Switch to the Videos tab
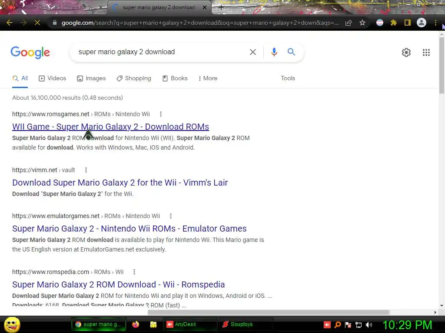The width and height of the screenshot is (445, 333). [x=52, y=78]
